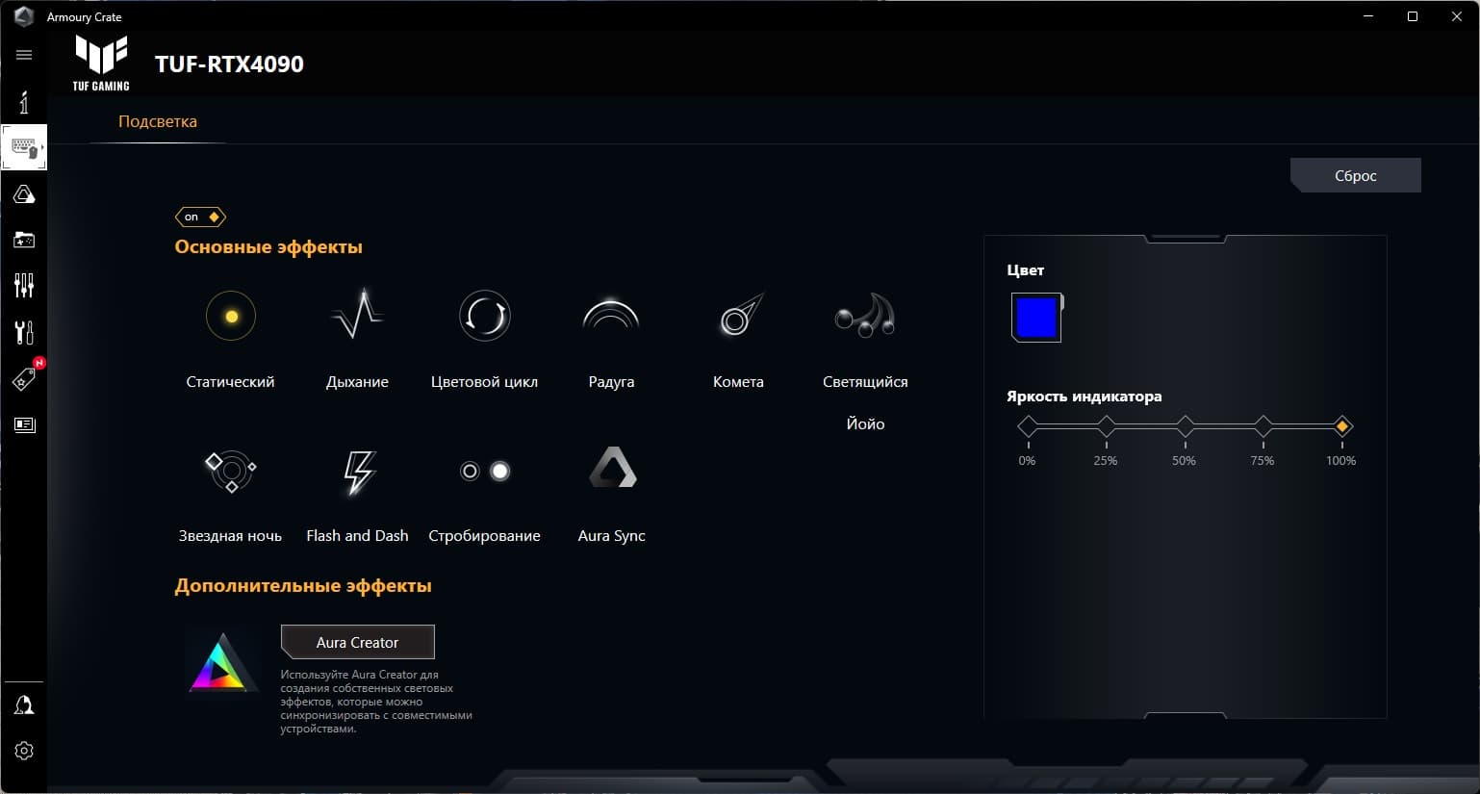This screenshot has width=1480, height=794.
Task: Set indicator brightness to 0%
Action: point(1028,426)
